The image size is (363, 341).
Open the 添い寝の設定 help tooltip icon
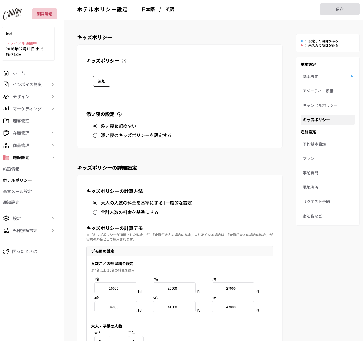119,114
